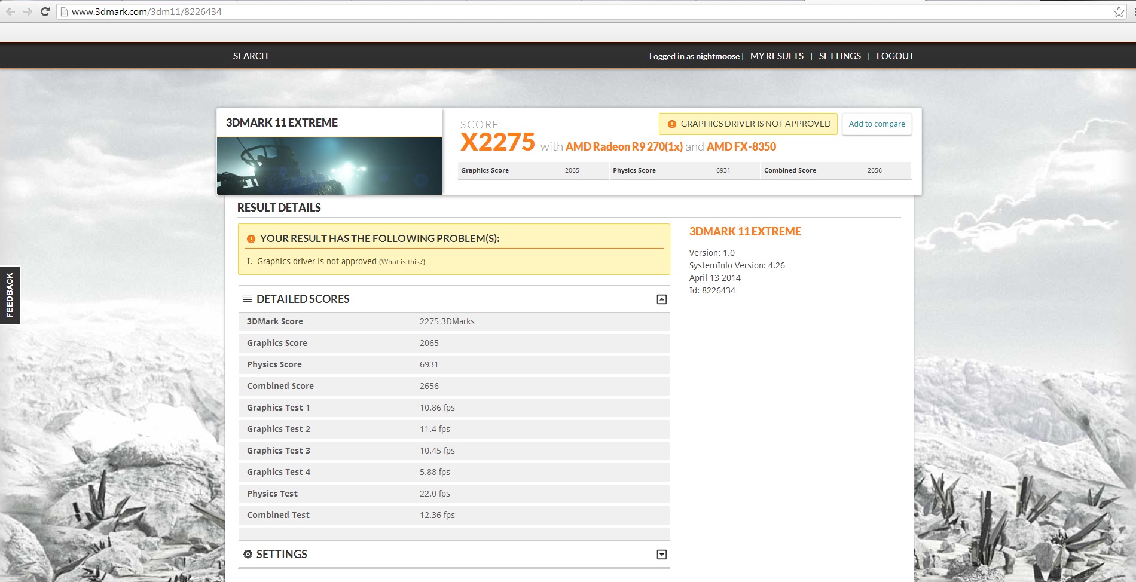
Task: Click the 5.88 fps value
Action: tap(435, 472)
